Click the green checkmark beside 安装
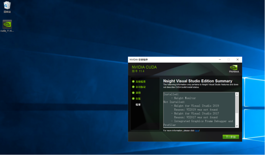This screenshot has height=155, width=265. tap(133, 99)
